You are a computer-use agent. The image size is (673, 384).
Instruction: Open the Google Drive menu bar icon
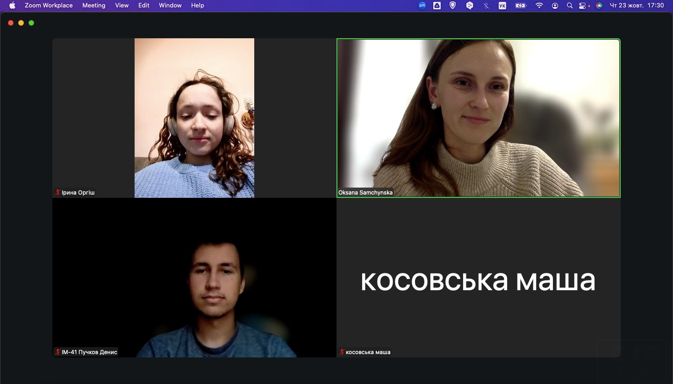[x=437, y=6]
